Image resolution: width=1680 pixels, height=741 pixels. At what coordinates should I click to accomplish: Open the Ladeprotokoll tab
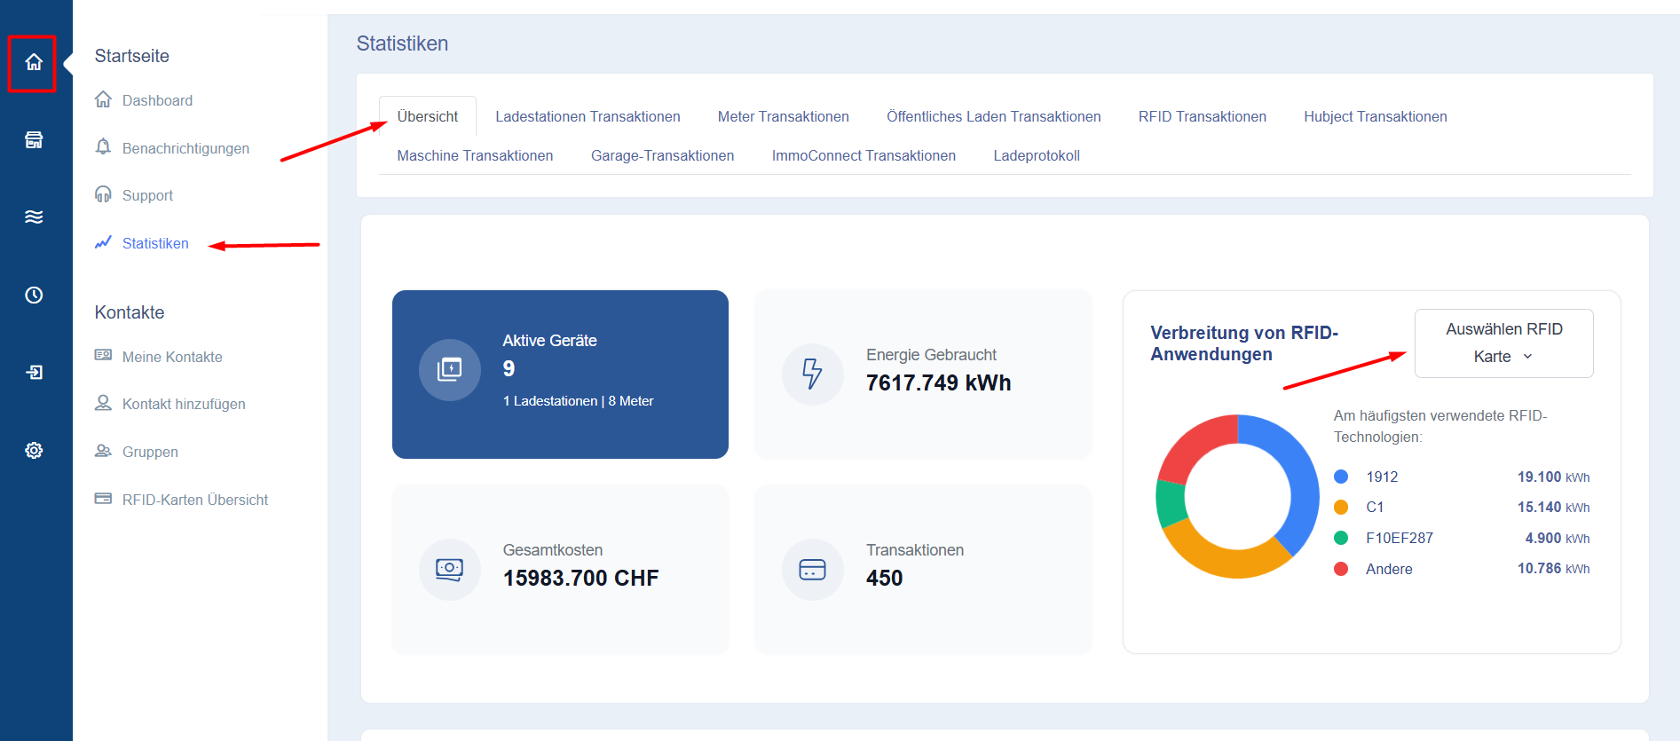(x=1037, y=155)
